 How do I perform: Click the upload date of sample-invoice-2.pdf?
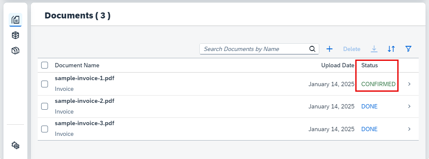331,106
